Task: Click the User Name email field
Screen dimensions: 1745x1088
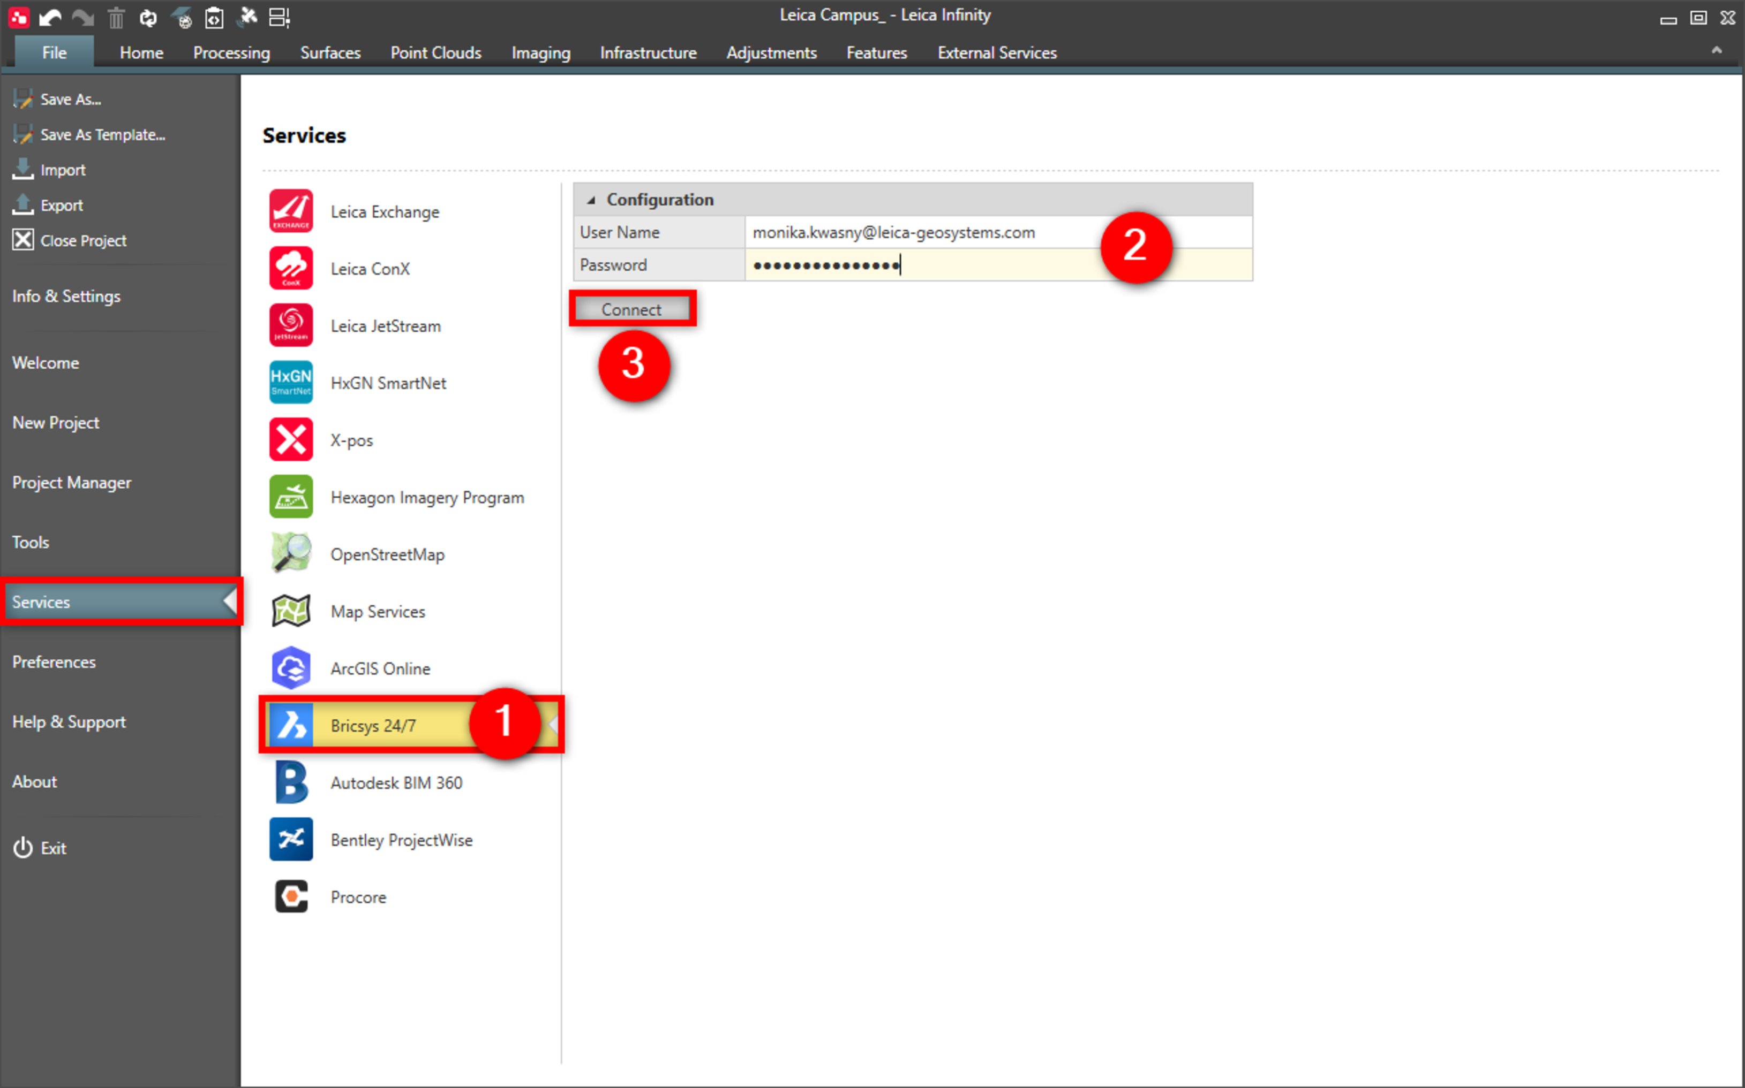Action: point(998,232)
